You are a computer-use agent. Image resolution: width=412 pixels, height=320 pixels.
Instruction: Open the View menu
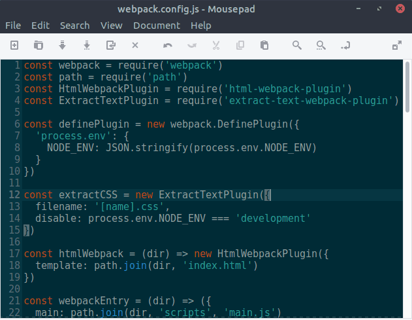pyautogui.click(x=112, y=26)
